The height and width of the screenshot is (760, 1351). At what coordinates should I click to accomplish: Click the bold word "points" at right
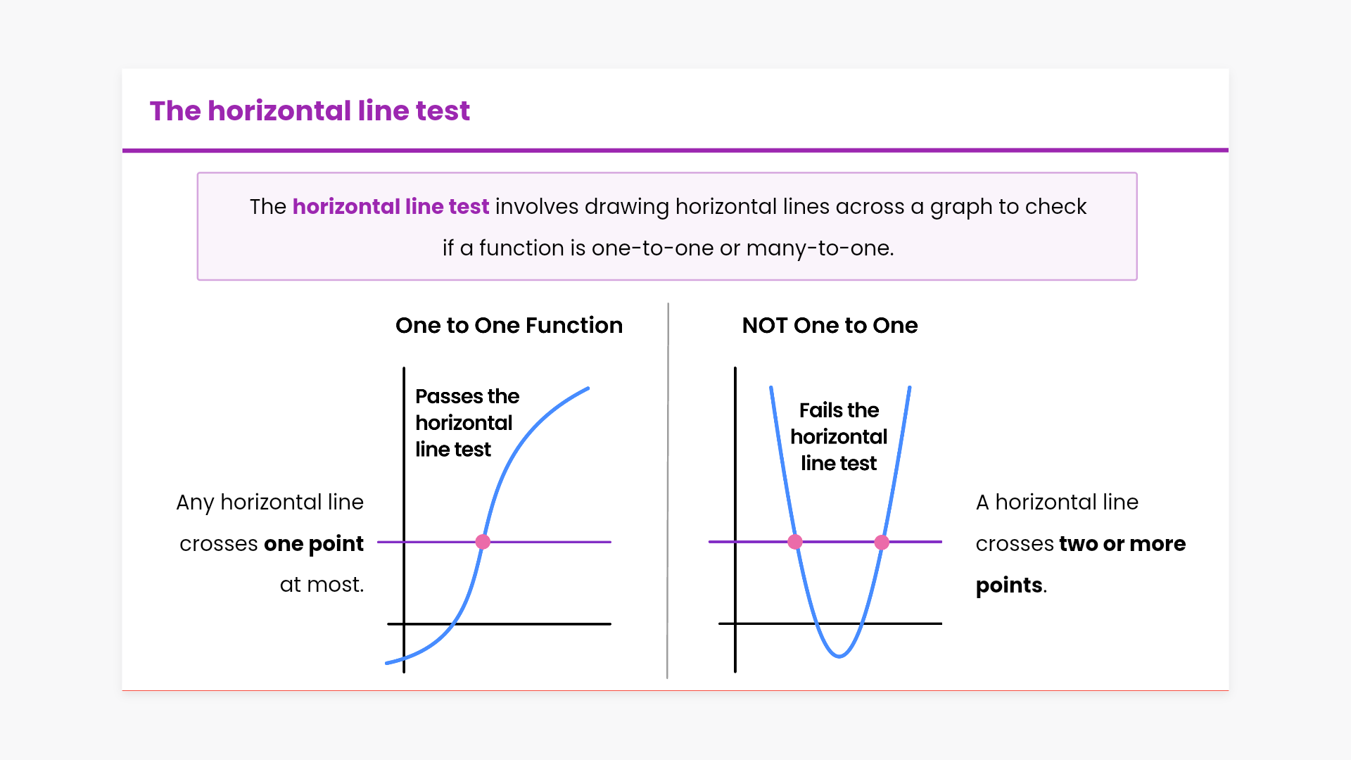[1009, 585]
